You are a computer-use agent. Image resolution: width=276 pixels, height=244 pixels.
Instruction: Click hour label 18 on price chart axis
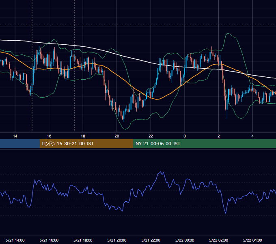pos(83,136)
